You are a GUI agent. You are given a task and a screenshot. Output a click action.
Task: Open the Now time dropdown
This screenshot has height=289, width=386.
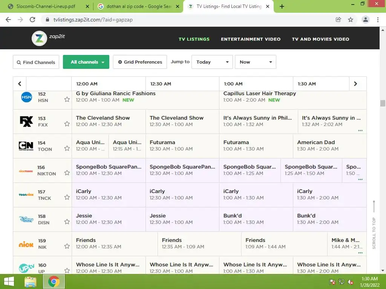point(255,62)
